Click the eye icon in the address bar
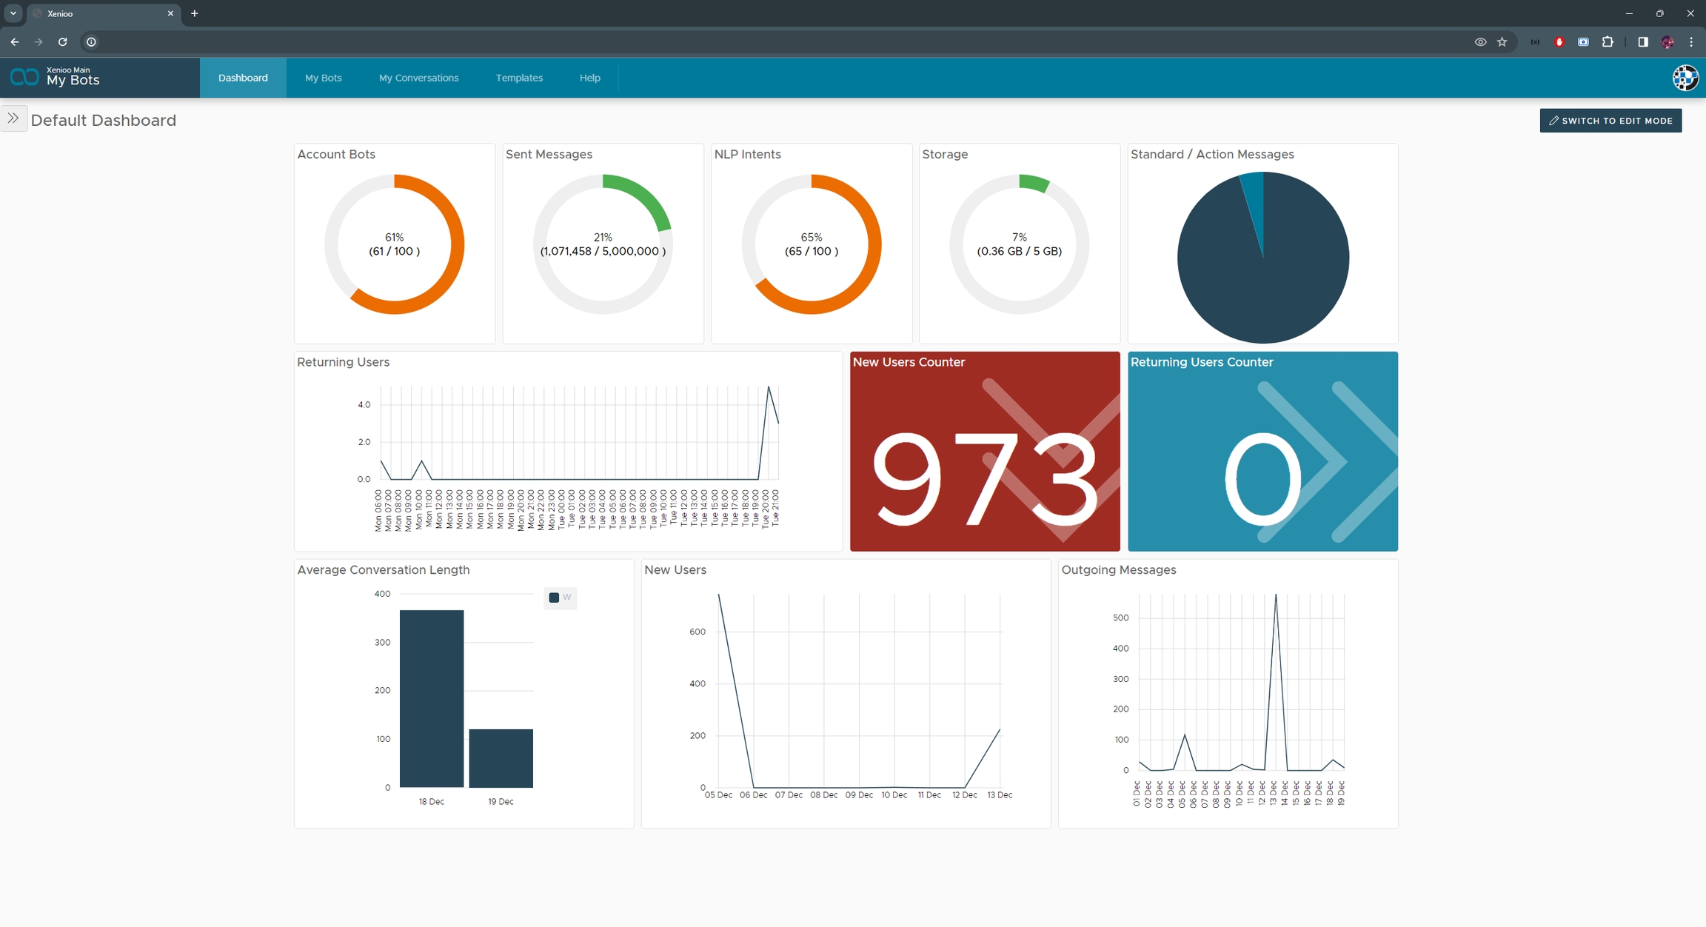The image size is (1706, 927). pyautogui.click(x=1480, y=42)
